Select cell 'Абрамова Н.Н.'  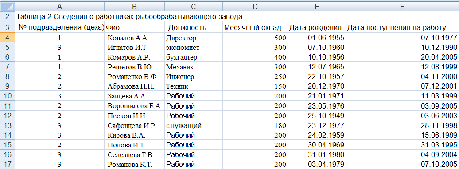(x=134, y=86)
